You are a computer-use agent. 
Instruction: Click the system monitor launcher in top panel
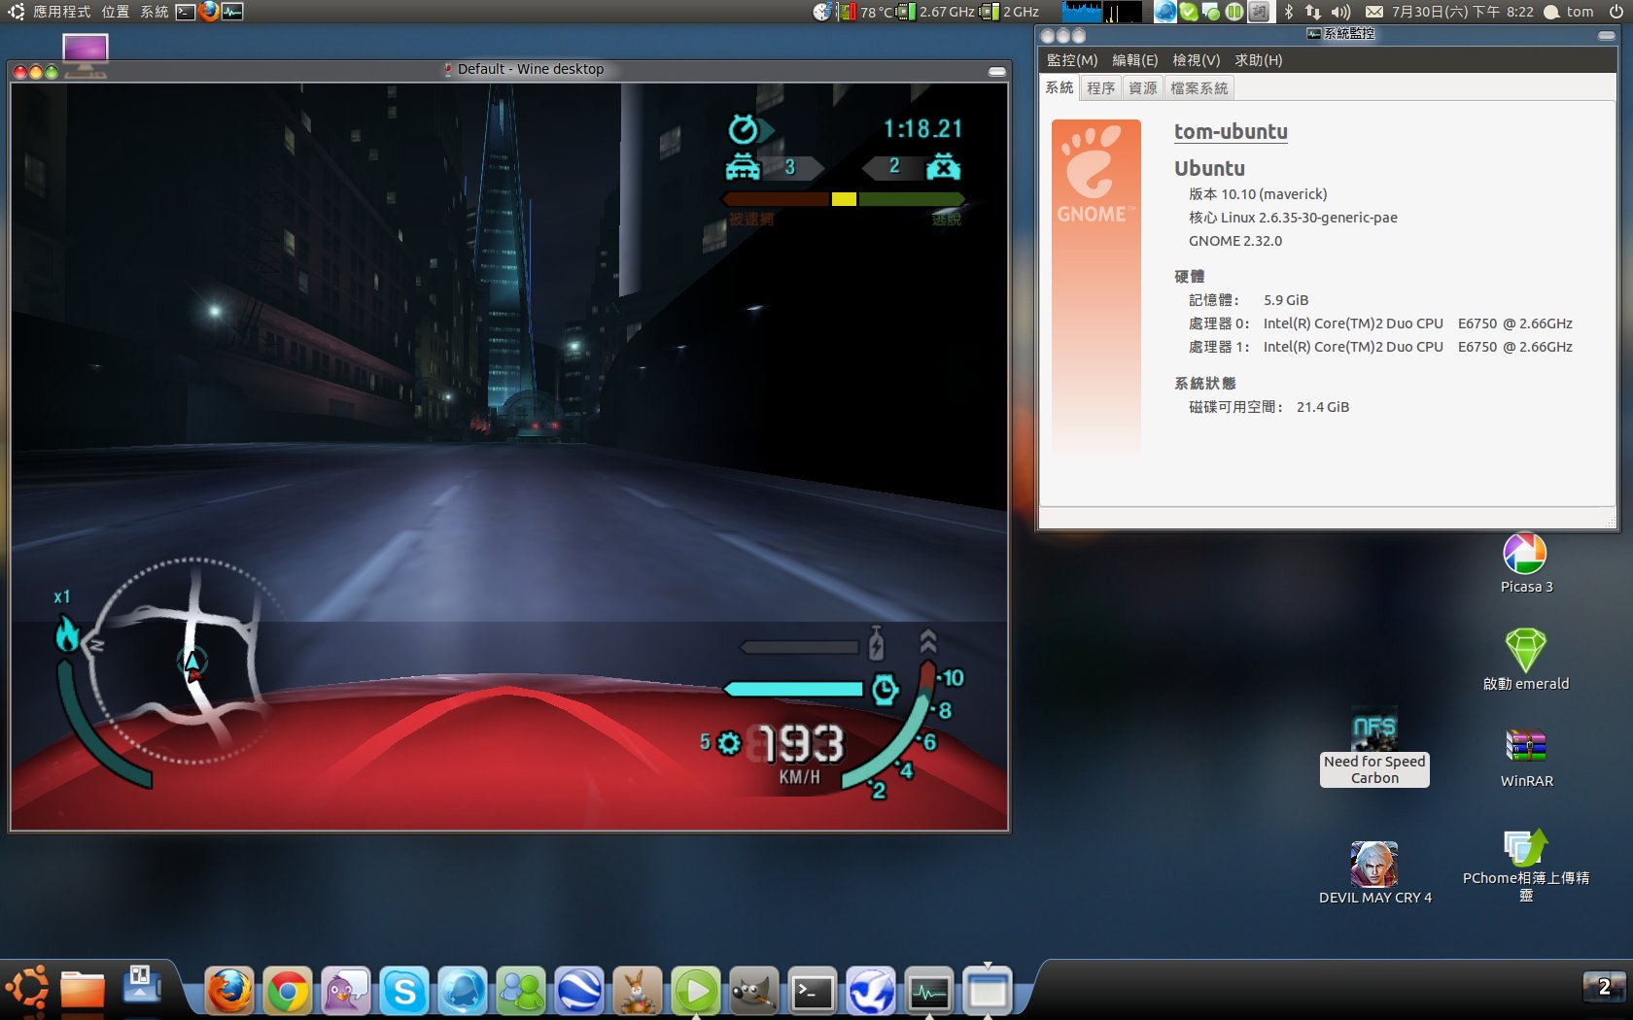(232, 12)
